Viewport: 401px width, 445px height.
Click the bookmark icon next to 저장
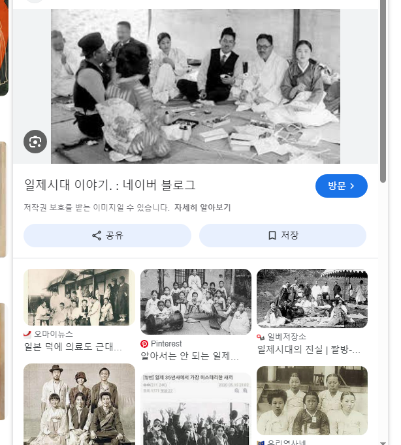coord(272,236)
